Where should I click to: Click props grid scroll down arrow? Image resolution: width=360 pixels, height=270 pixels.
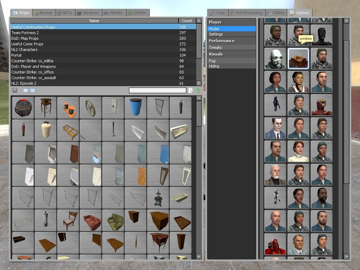pyautogui.click(x=199, y=256)
